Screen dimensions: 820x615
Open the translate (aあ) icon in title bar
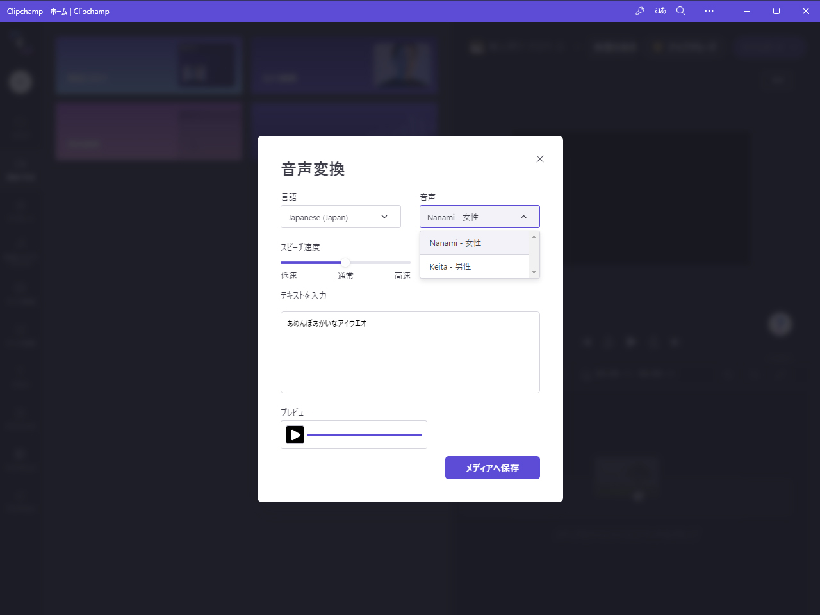click(x=660, y=11)
